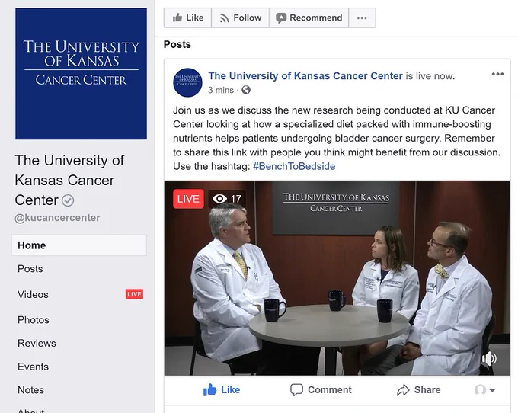Open Reviews in the sidebar
Screen dimensions: 518x413
(x=37, y=344)
